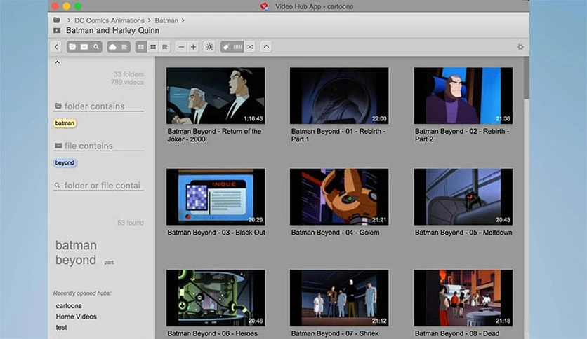Click title 'Batman Beyond - 05 - Meltdown'
Viewport: 587px width, 339px height.
463,233
